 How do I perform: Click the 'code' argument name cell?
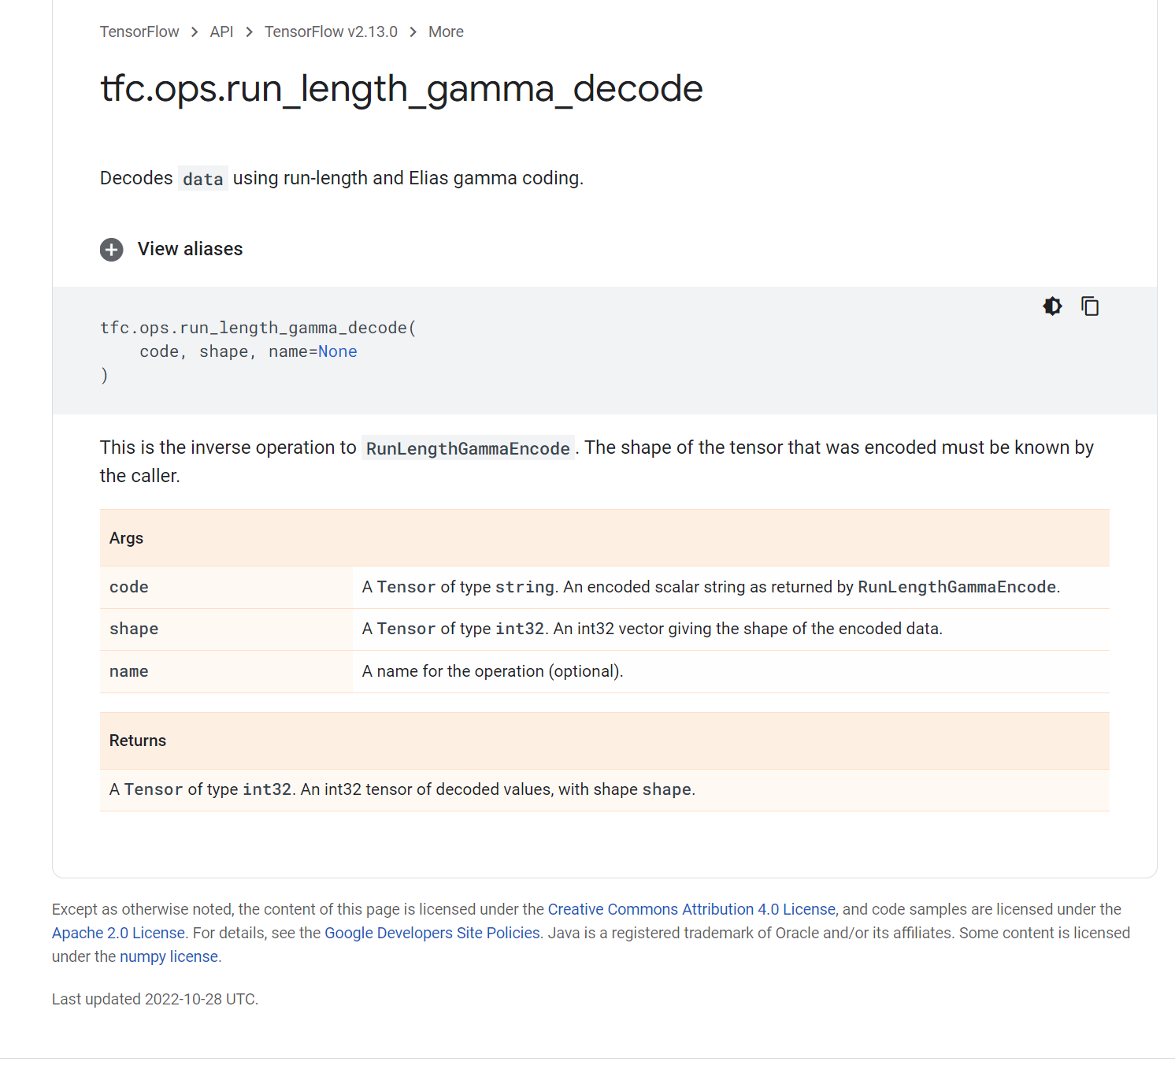pyautogui.click(x=227, y=587)
